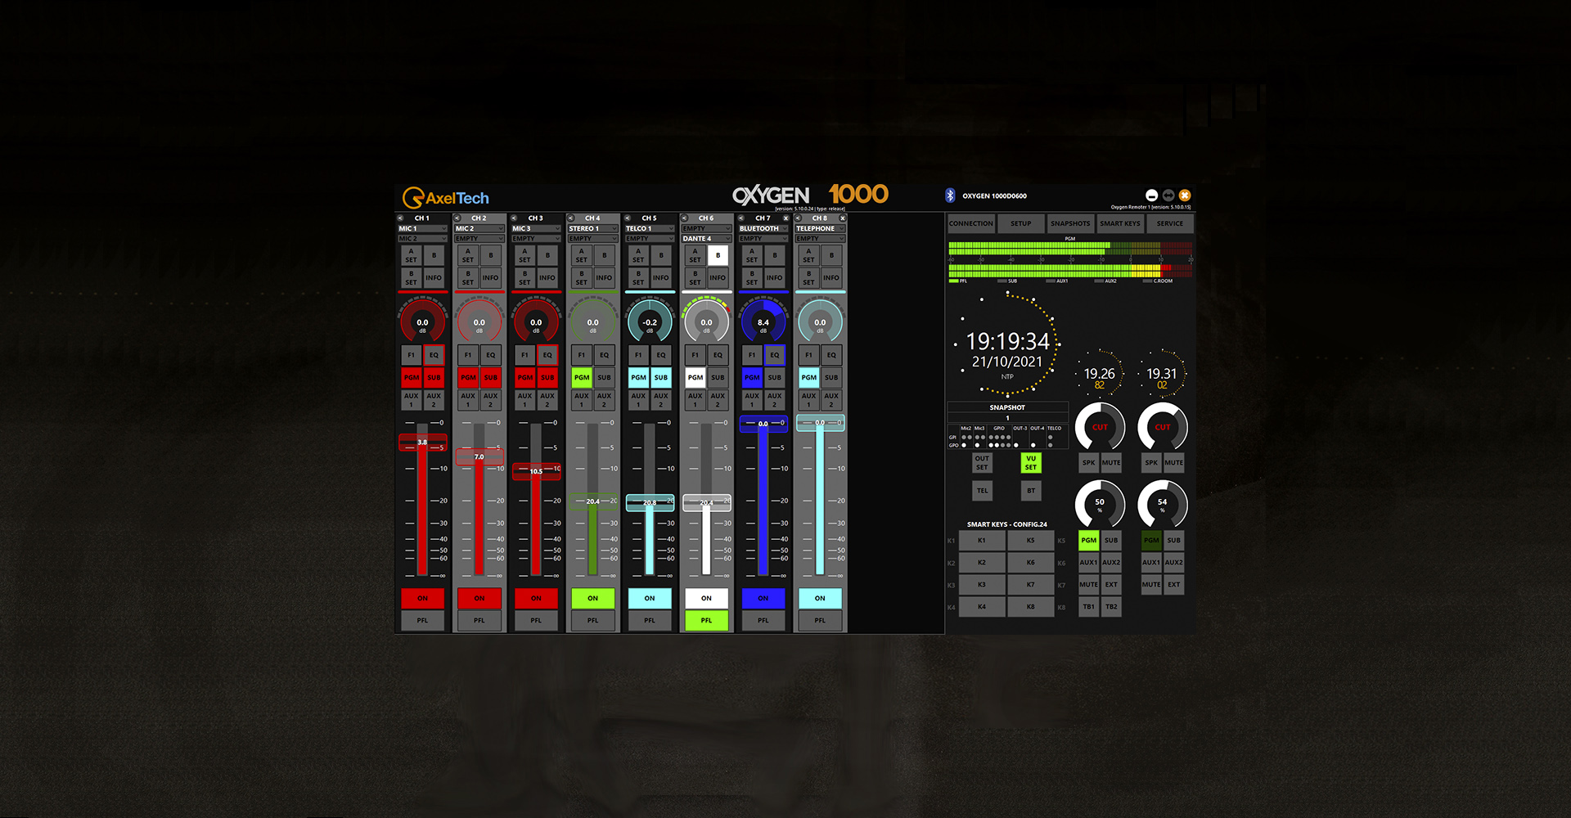Click the BT button under VU SET
Image resolution: width=1571 pixels, height=818 pixels.
[1031, 491]
